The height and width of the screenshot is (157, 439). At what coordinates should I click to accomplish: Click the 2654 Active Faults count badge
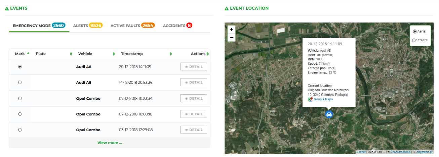point(148,25)
